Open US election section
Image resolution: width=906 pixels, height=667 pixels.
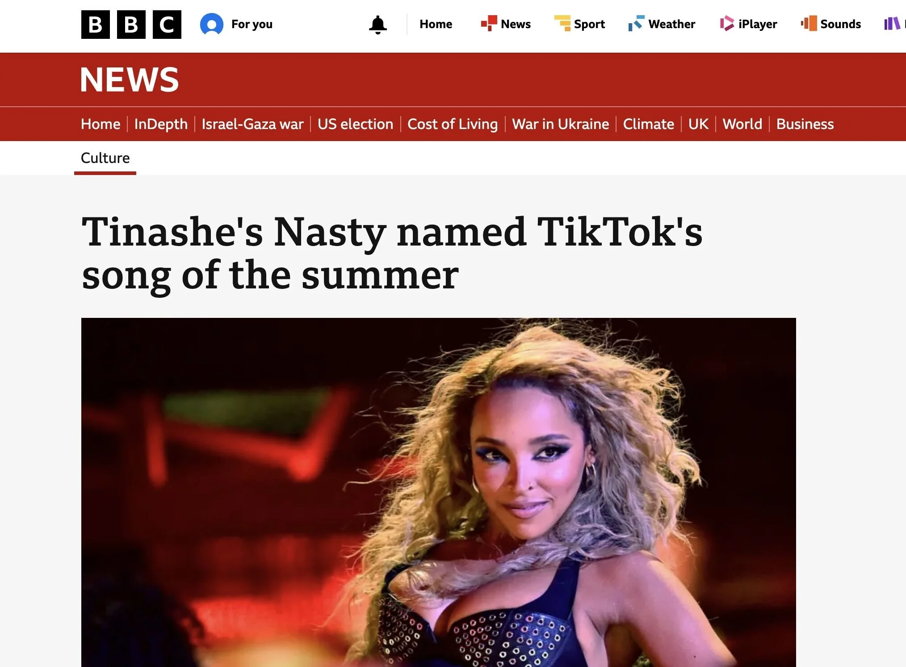coord(355,124)
